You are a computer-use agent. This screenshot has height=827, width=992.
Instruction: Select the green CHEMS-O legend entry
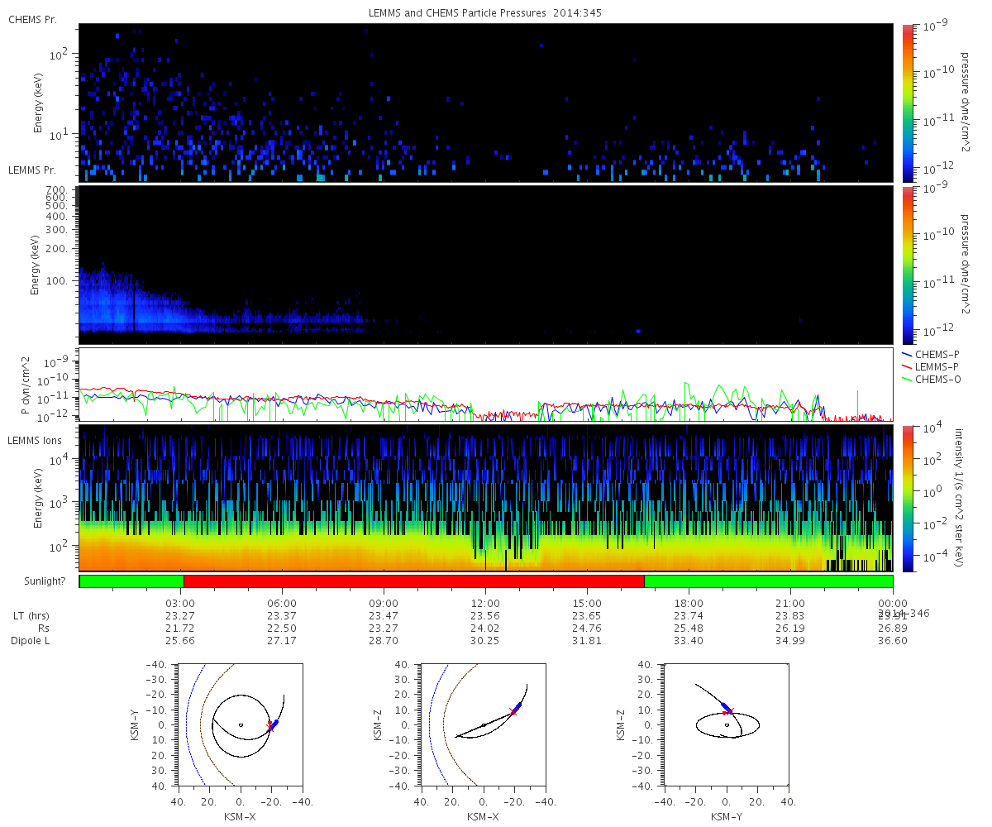click(937, 380)
